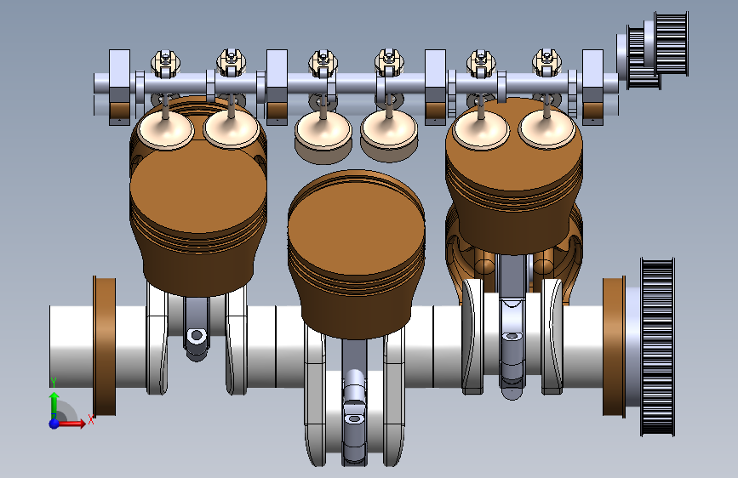Select the leftmost valve head on the left piston
The image size is (738, 478).
pos(166,130)
